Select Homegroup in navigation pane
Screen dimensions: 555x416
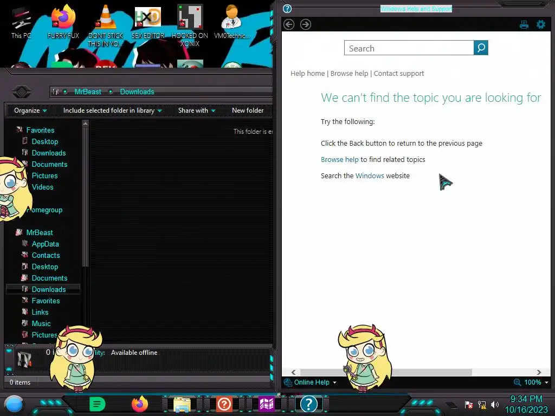[44, 210]
